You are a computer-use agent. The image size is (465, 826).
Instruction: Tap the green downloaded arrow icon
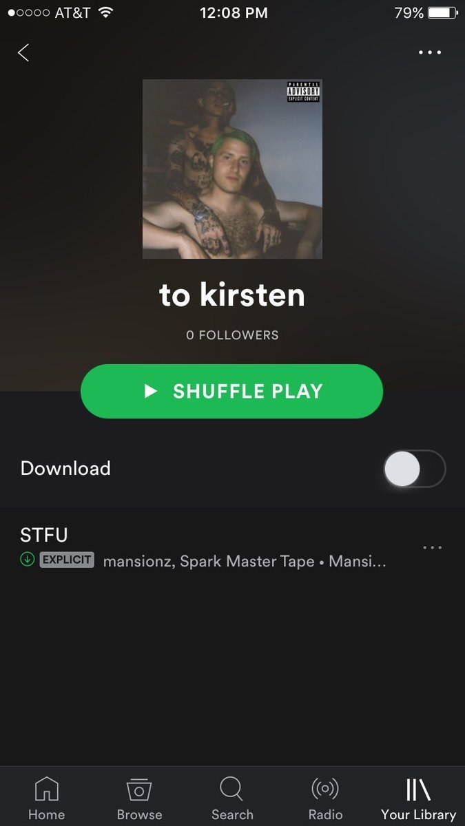[x=28, y=560]
